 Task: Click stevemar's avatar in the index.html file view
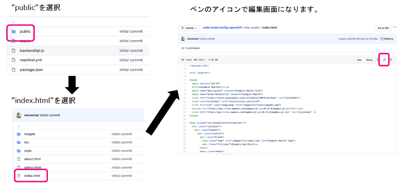point(183,39)
